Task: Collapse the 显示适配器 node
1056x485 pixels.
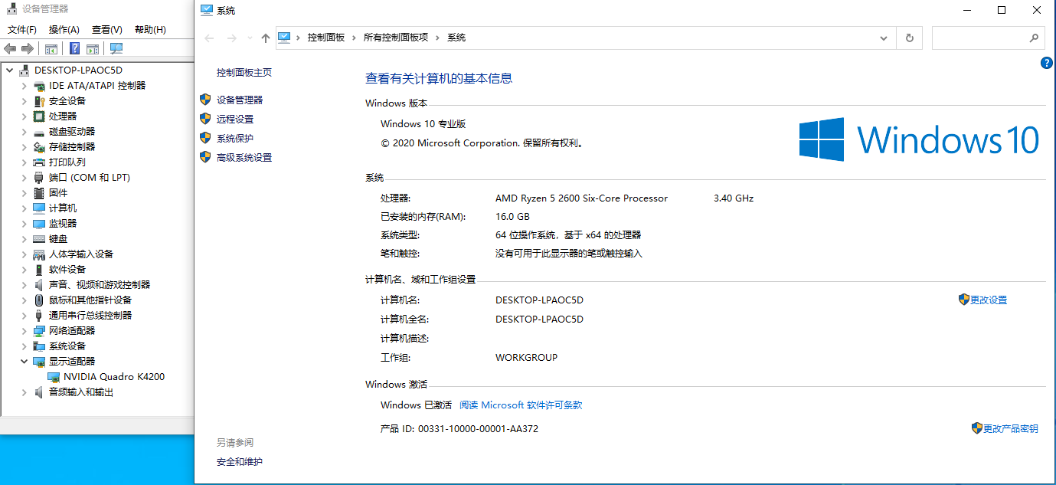Action: click(24, 361)
